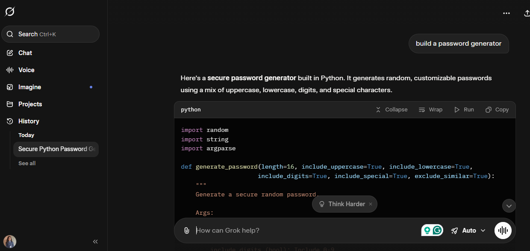Click the 'python' language label

[x=191, y=110]
